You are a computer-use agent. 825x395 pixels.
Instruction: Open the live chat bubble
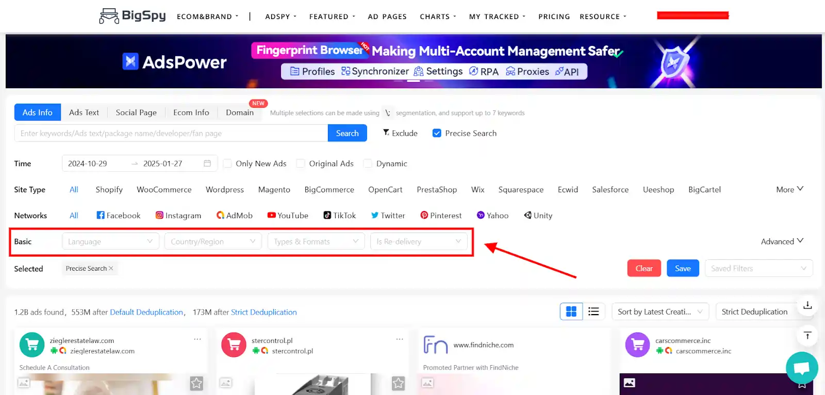pyautogui.click(x=802, y=368)
